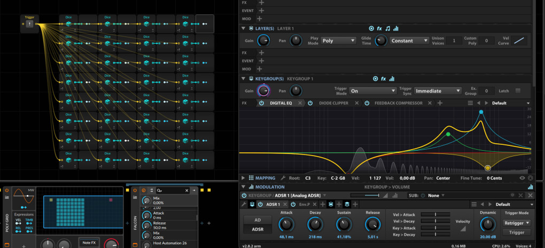
Task: Click the Root note C3 field
Action: pyautogui.click(x=308, y=178)
